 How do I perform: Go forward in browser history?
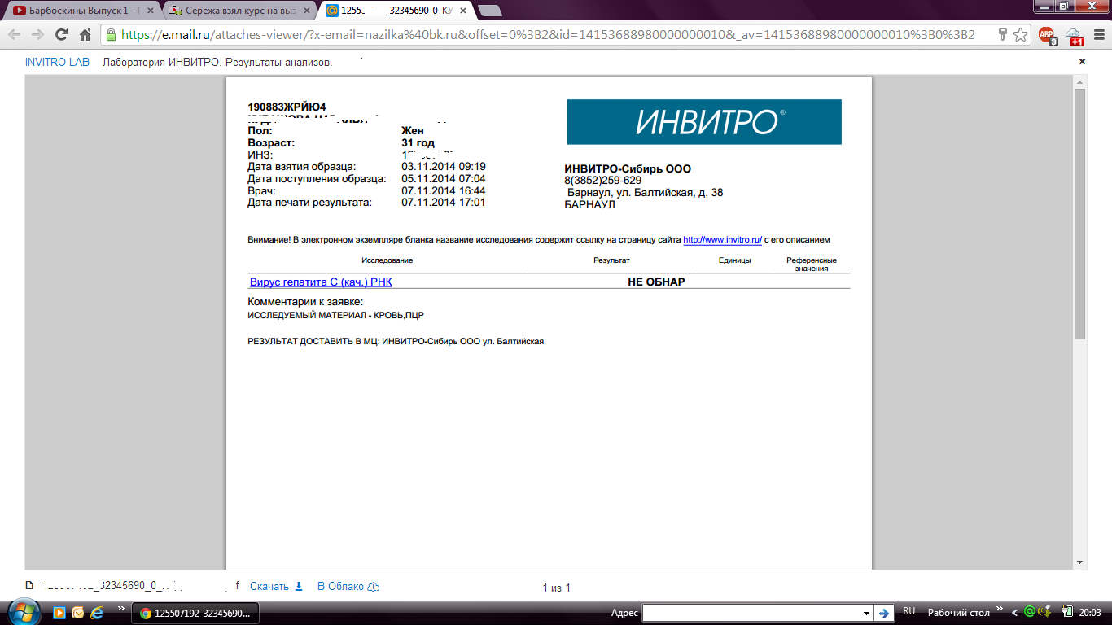click(x=37, y=35)
